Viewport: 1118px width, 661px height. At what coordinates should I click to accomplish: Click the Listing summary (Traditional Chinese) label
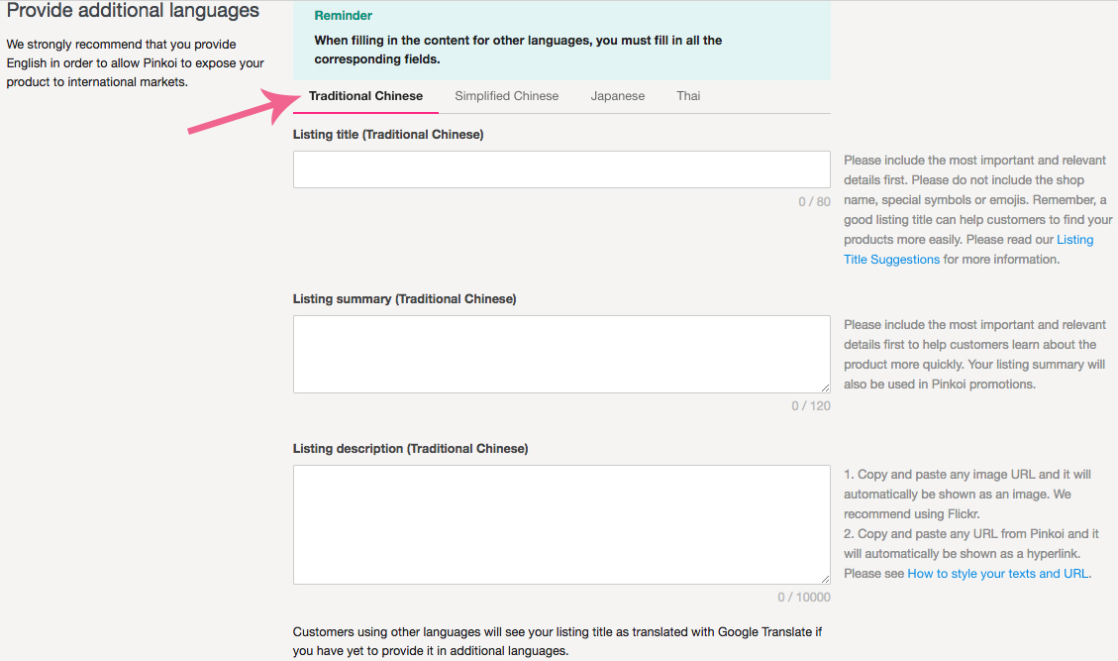(404, 299)
